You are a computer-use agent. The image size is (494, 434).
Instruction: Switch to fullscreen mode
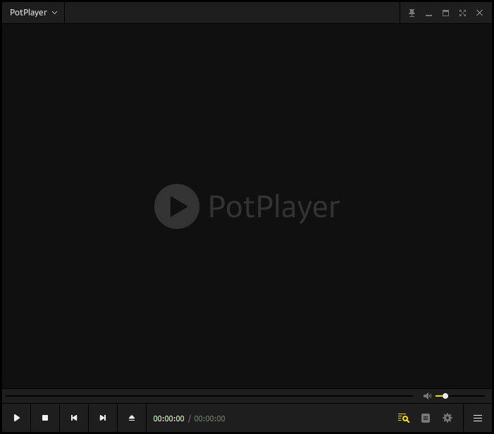pos(462,13)
